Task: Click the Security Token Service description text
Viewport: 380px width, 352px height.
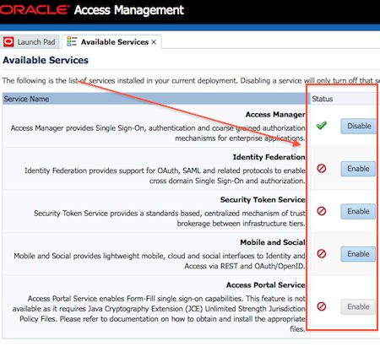Action: click(x=170, y=219)
